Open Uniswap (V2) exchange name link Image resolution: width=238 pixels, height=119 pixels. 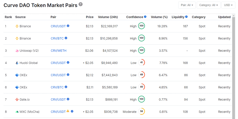[x=29, y=51]
